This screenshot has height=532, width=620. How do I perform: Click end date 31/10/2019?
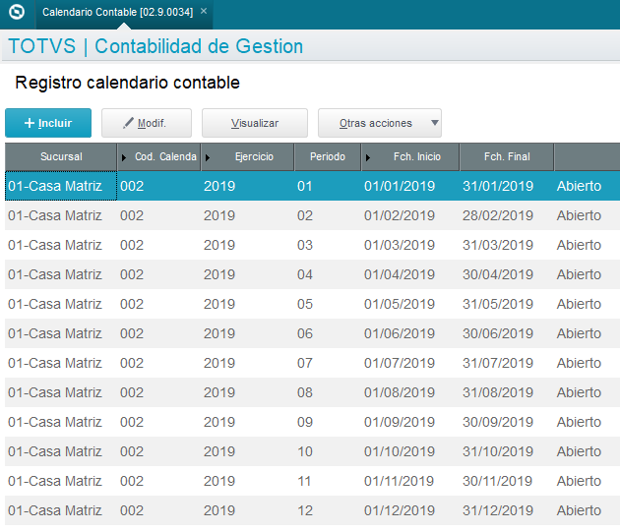pos(498,451)
